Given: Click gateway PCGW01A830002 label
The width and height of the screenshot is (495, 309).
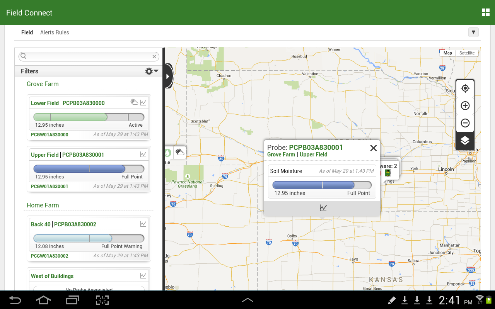Looking at the screenshot, I should click(49, 256).
